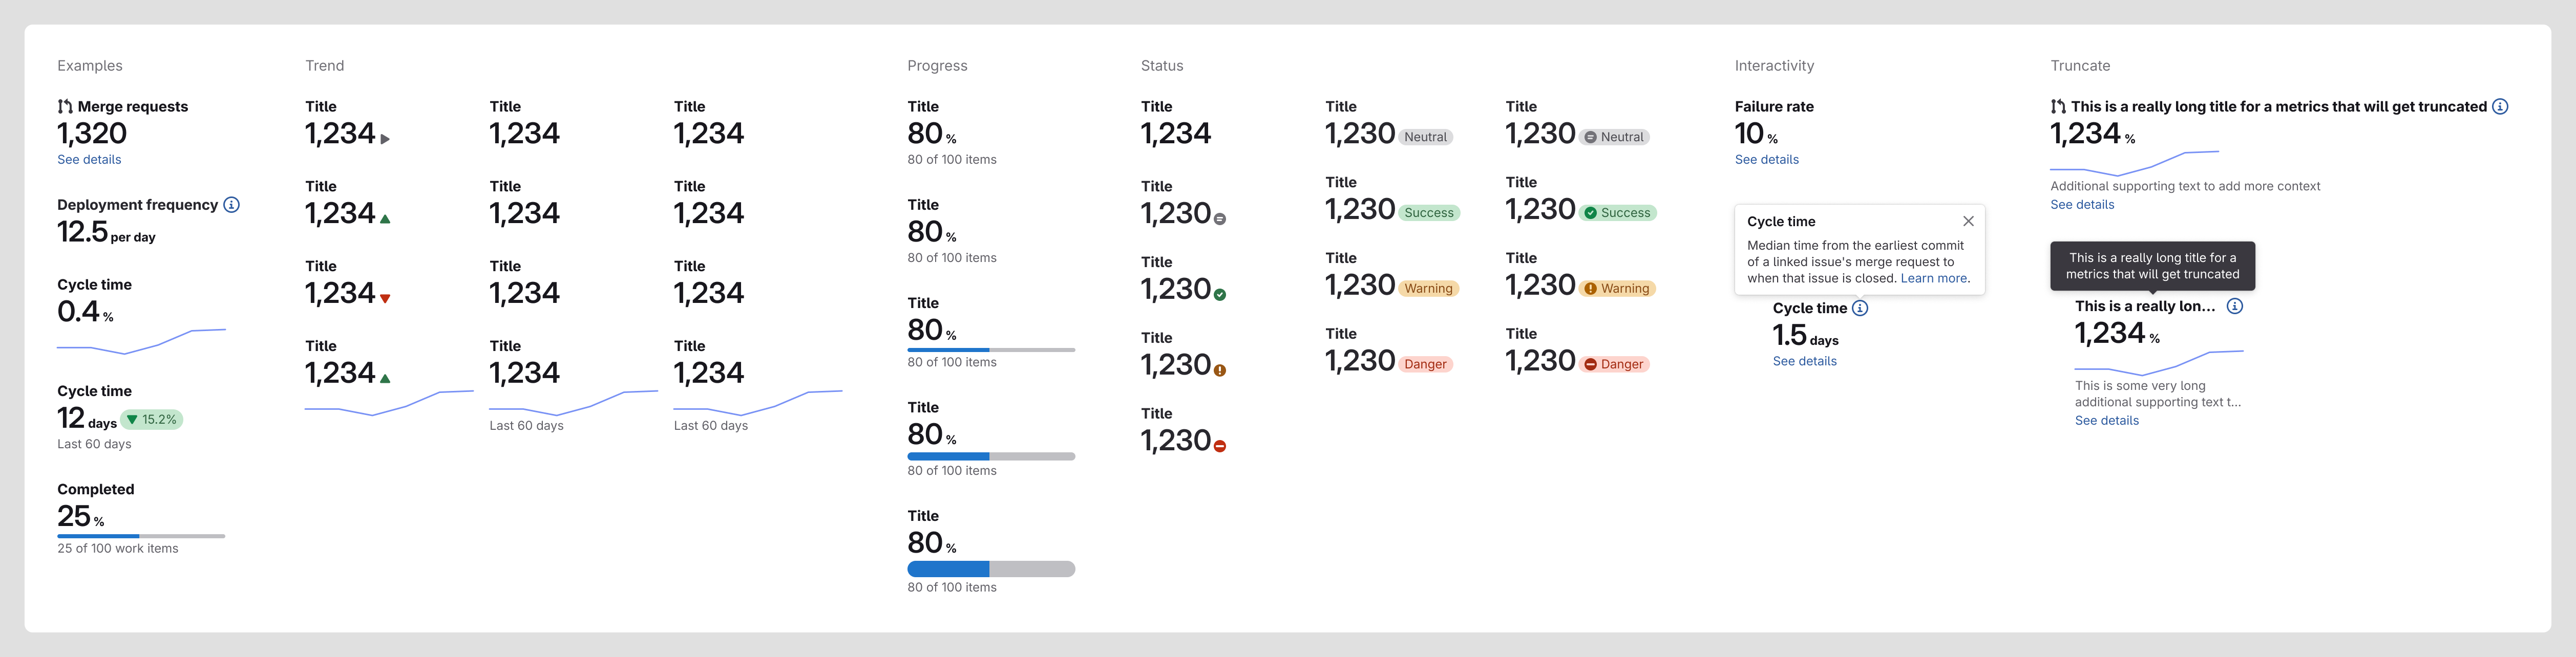
Task: Open Learn more link in popover
Action: coord(1933,278)
